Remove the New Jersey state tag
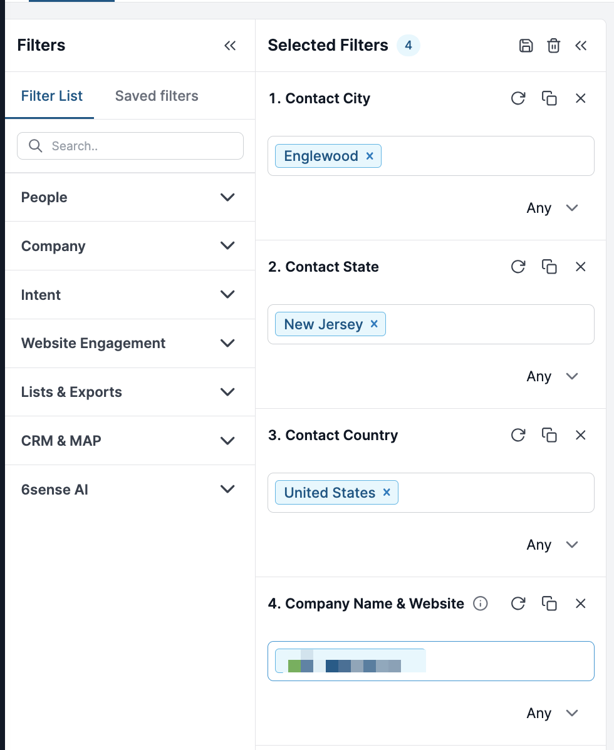Screen dimensions: 614x750 pos(374,324)
